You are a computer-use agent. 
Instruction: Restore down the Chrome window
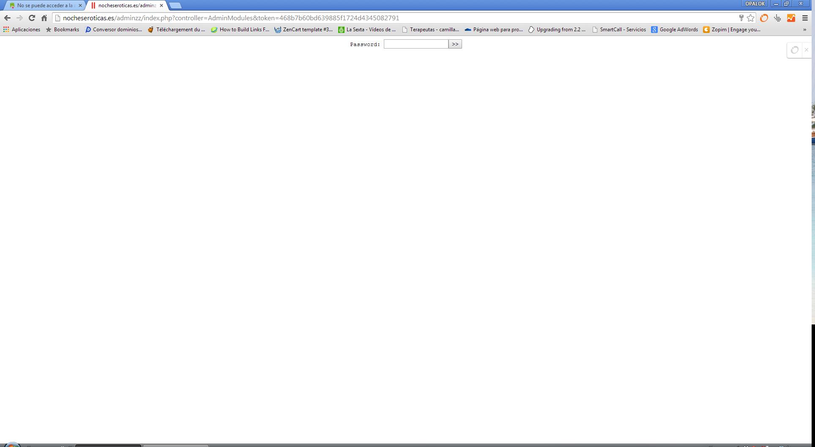click(x=787, y=4)
